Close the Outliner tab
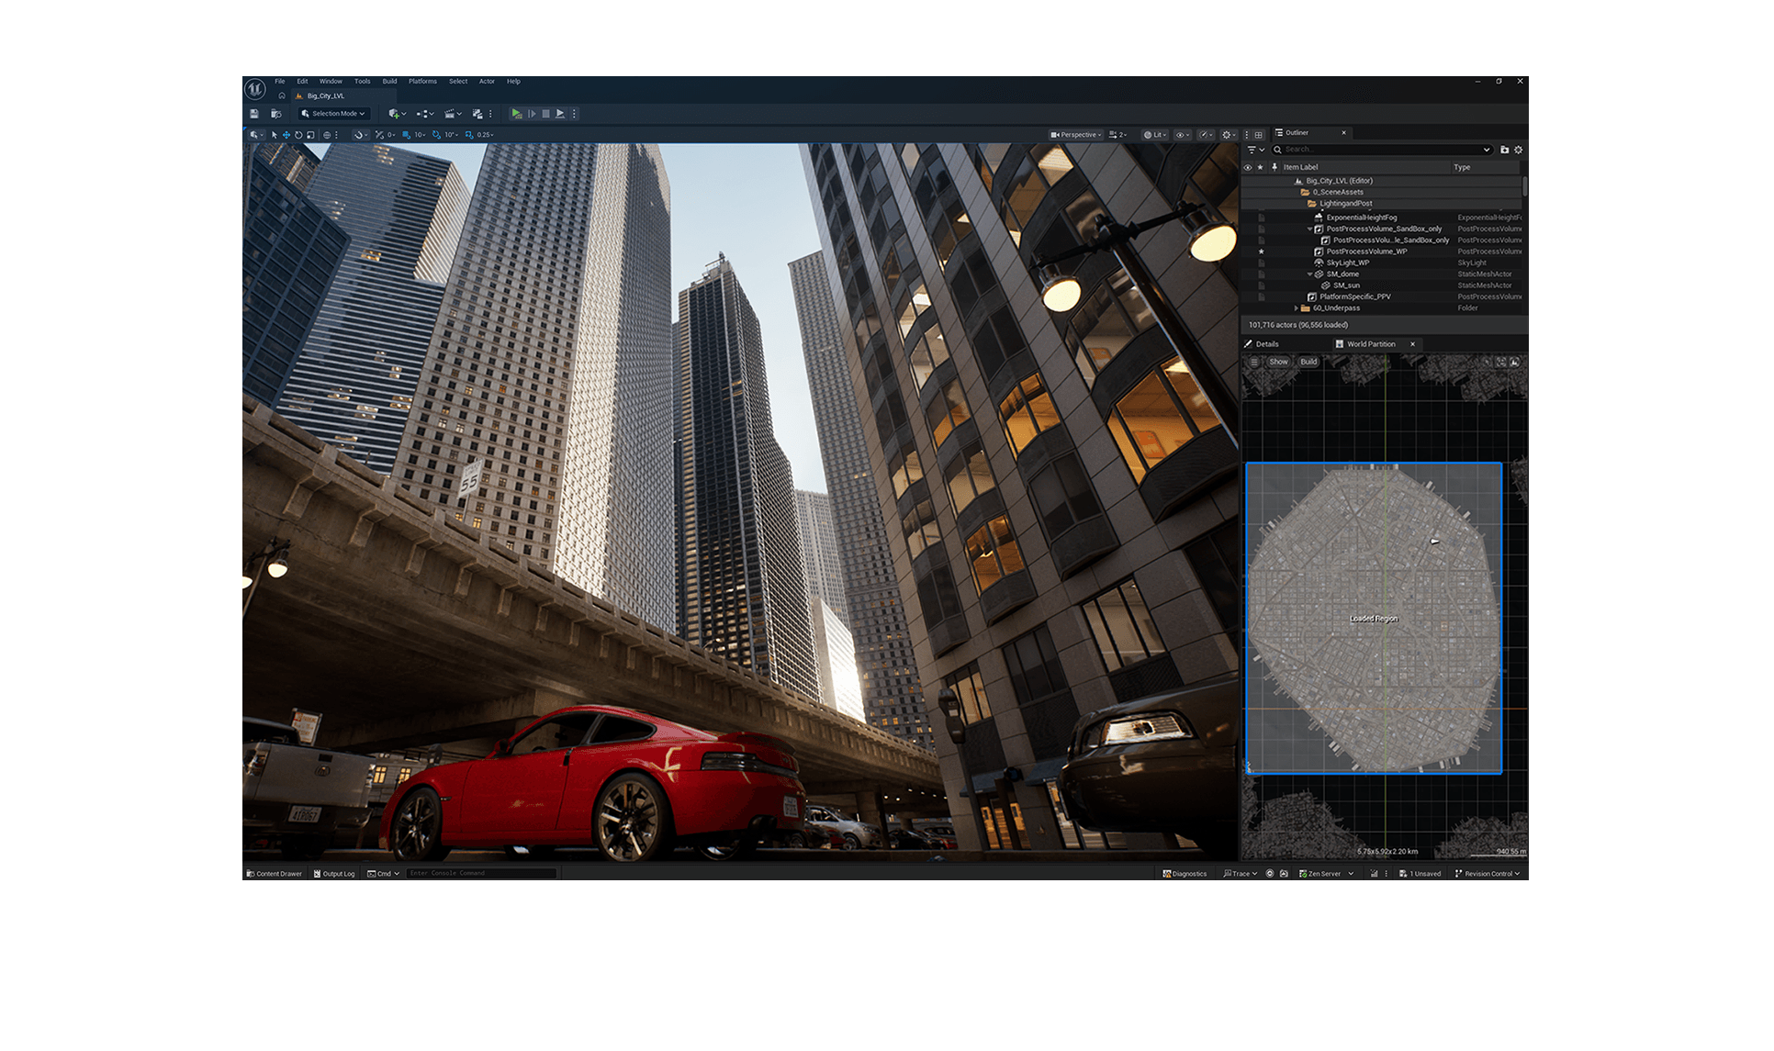The image size is (1774, 1051). (x=1344, y=133)
